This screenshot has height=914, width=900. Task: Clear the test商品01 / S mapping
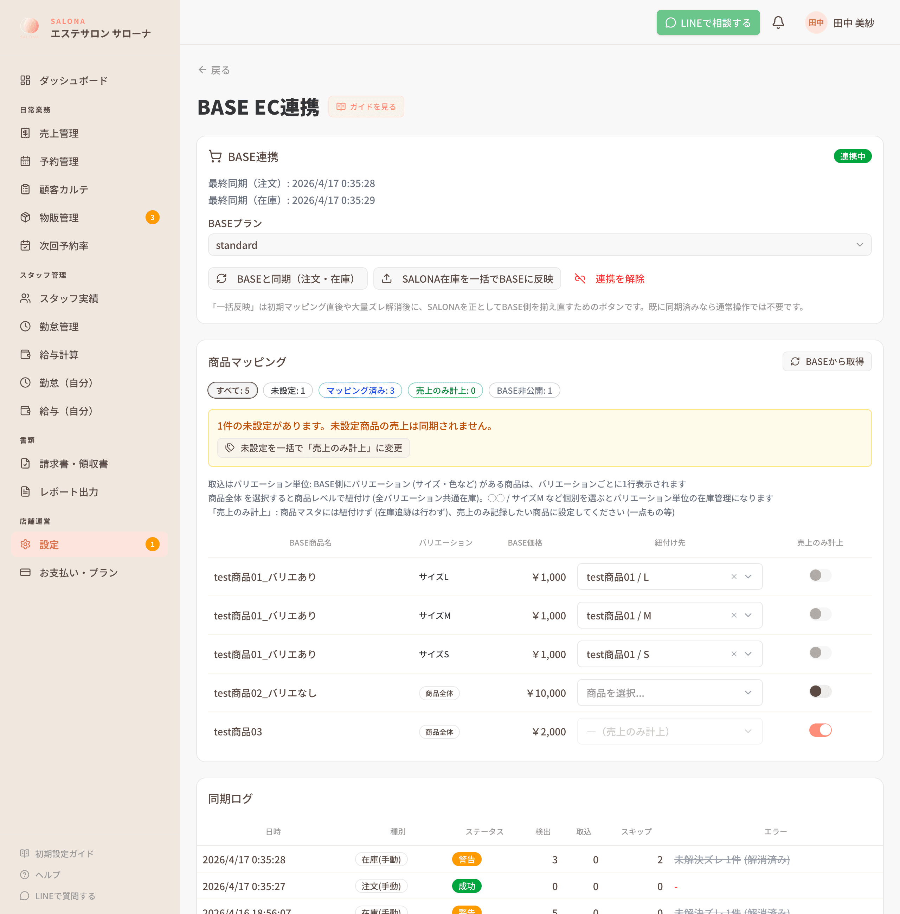(734, 654)
